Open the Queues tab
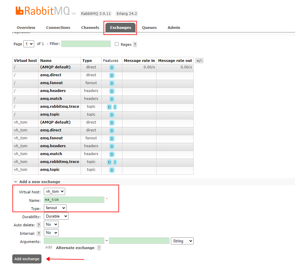 149,28
